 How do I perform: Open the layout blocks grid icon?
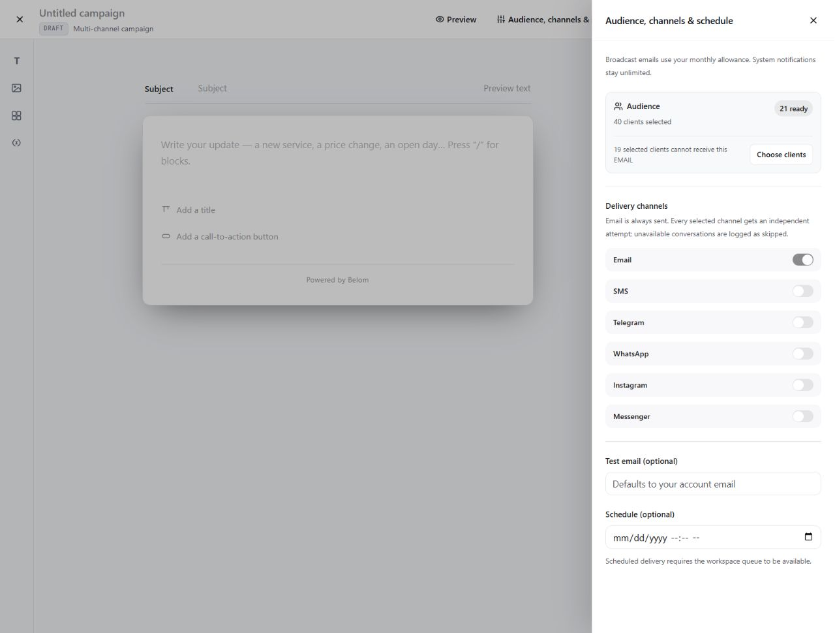tap(17, 116)
